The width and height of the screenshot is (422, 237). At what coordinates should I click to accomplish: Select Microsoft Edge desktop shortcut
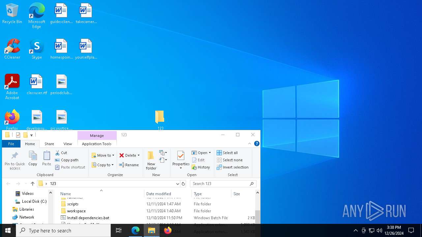pos(37,16)
